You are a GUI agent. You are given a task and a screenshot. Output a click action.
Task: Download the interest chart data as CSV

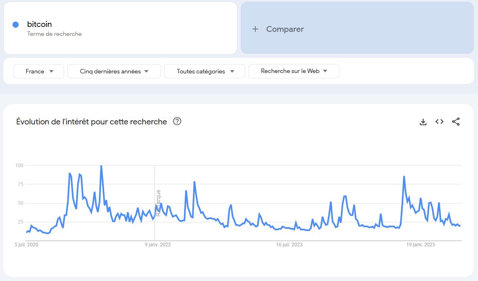(423, 122)
